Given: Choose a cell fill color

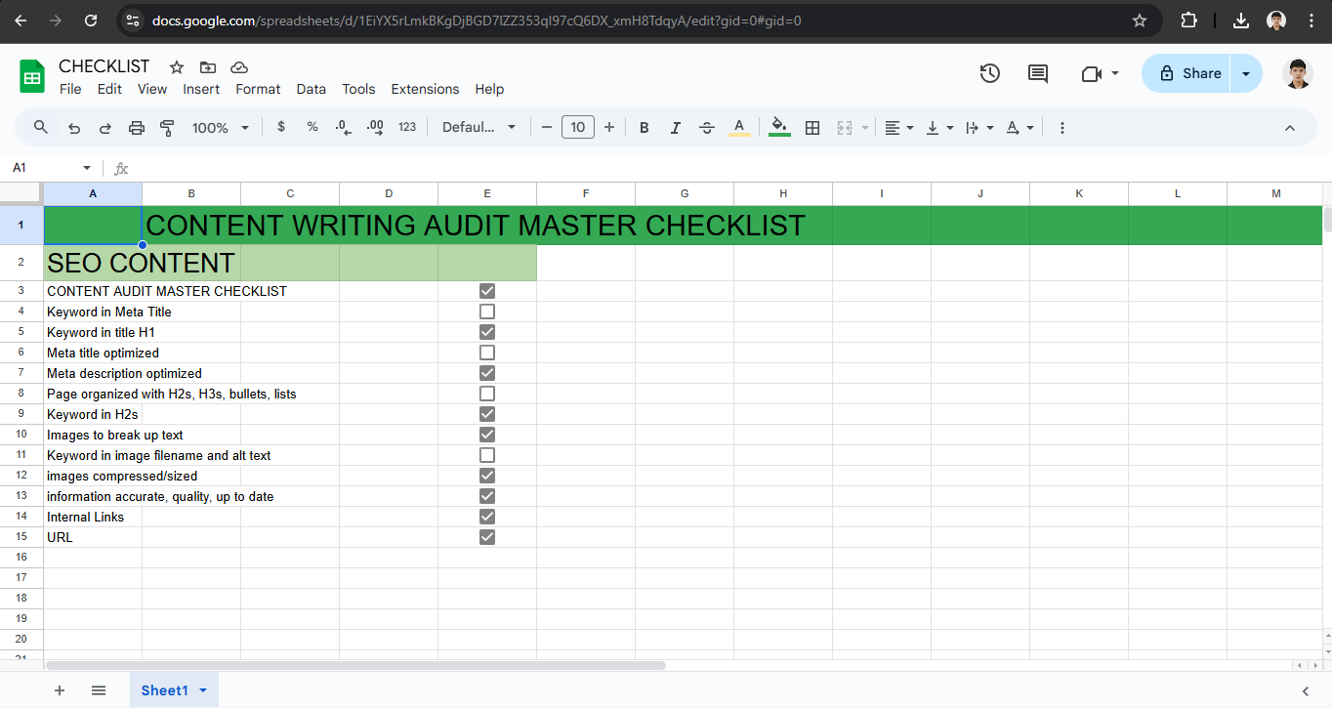Looking at the screenshot, I should point(779,128).
